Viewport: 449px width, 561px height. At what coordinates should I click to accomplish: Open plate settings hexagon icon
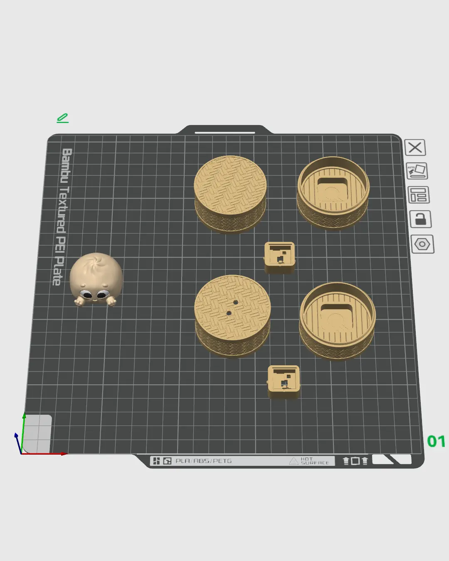coord(422,244)
